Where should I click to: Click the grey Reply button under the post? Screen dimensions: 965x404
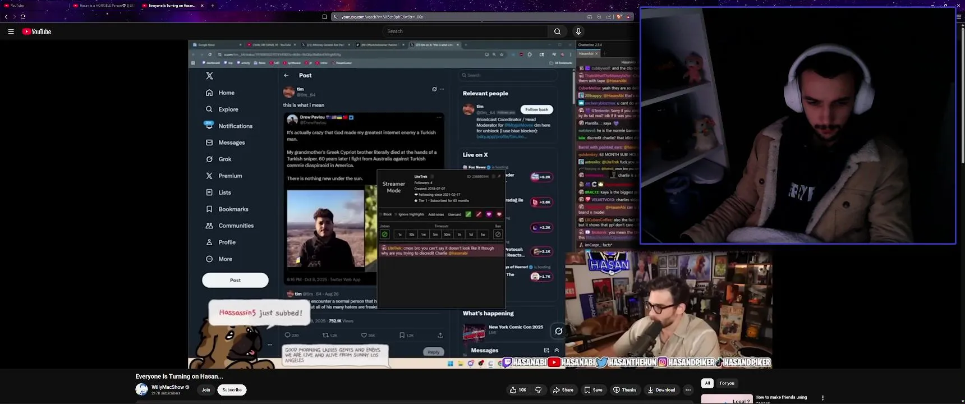click(433, 352)
